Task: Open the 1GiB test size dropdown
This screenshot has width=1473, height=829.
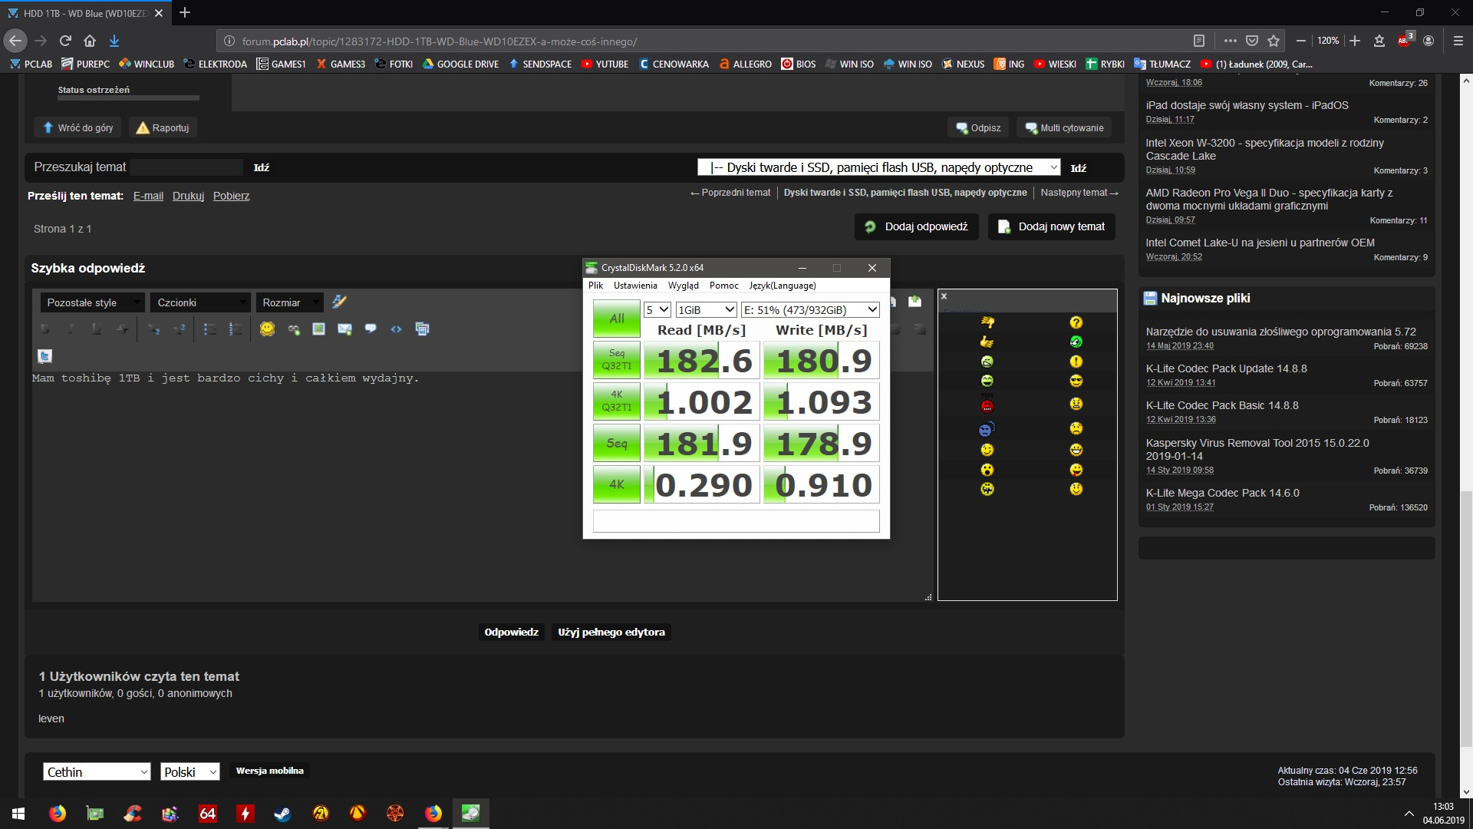Action: tap(706, 310)
